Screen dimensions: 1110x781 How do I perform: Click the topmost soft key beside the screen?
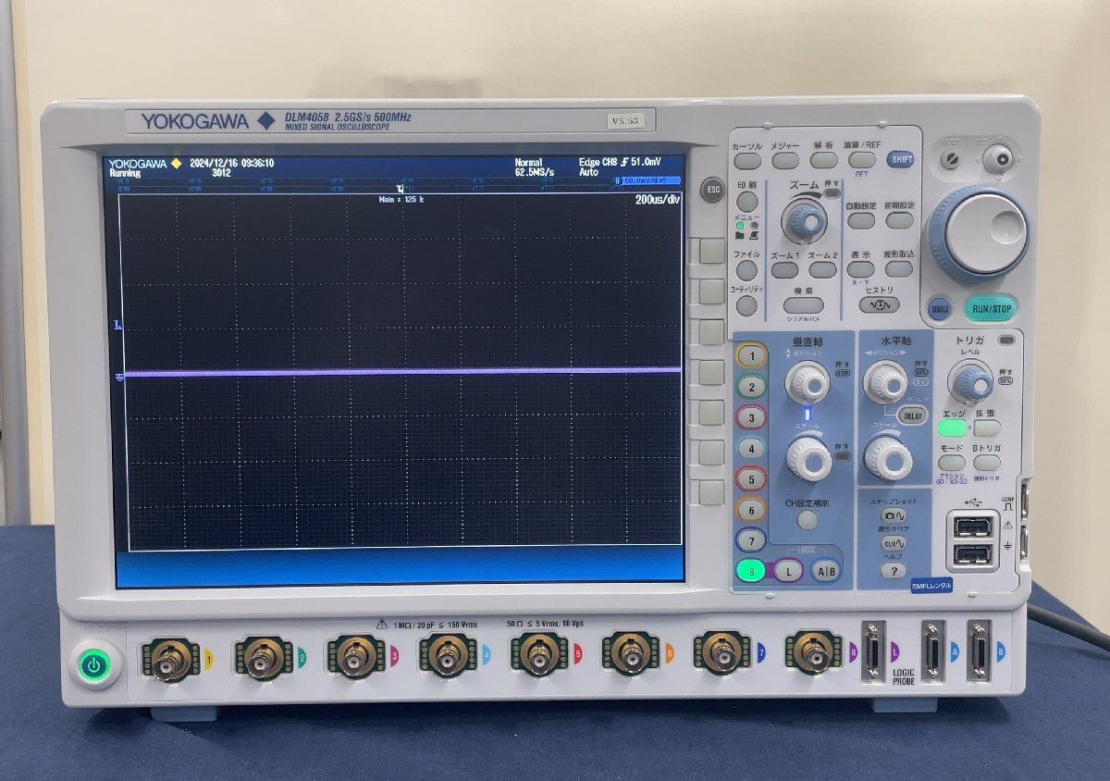711,251
